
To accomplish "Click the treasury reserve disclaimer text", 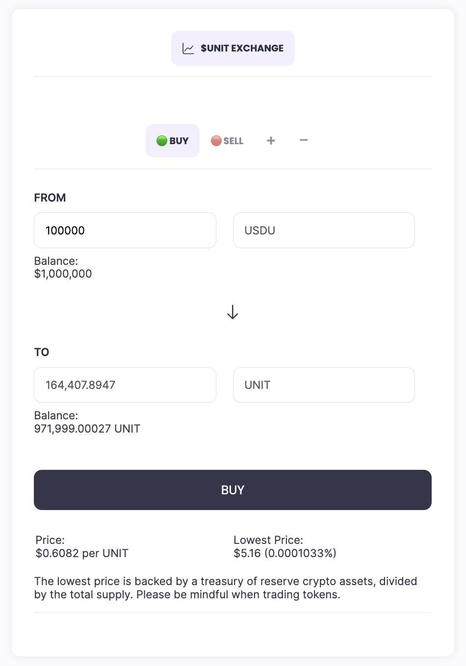I will (x=226, y=588).
